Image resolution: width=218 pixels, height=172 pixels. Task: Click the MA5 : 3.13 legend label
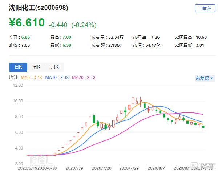(x=31, y=77)
